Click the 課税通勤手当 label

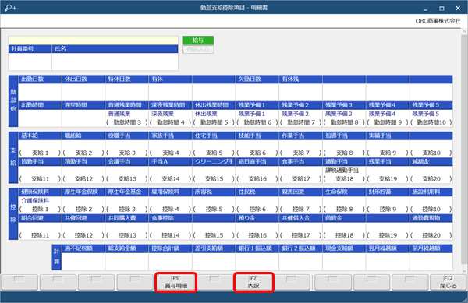point(342,171)
